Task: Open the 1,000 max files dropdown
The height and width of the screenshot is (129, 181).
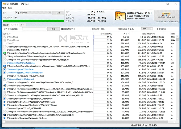Action: pyautogui.click(x=147, y=29)
